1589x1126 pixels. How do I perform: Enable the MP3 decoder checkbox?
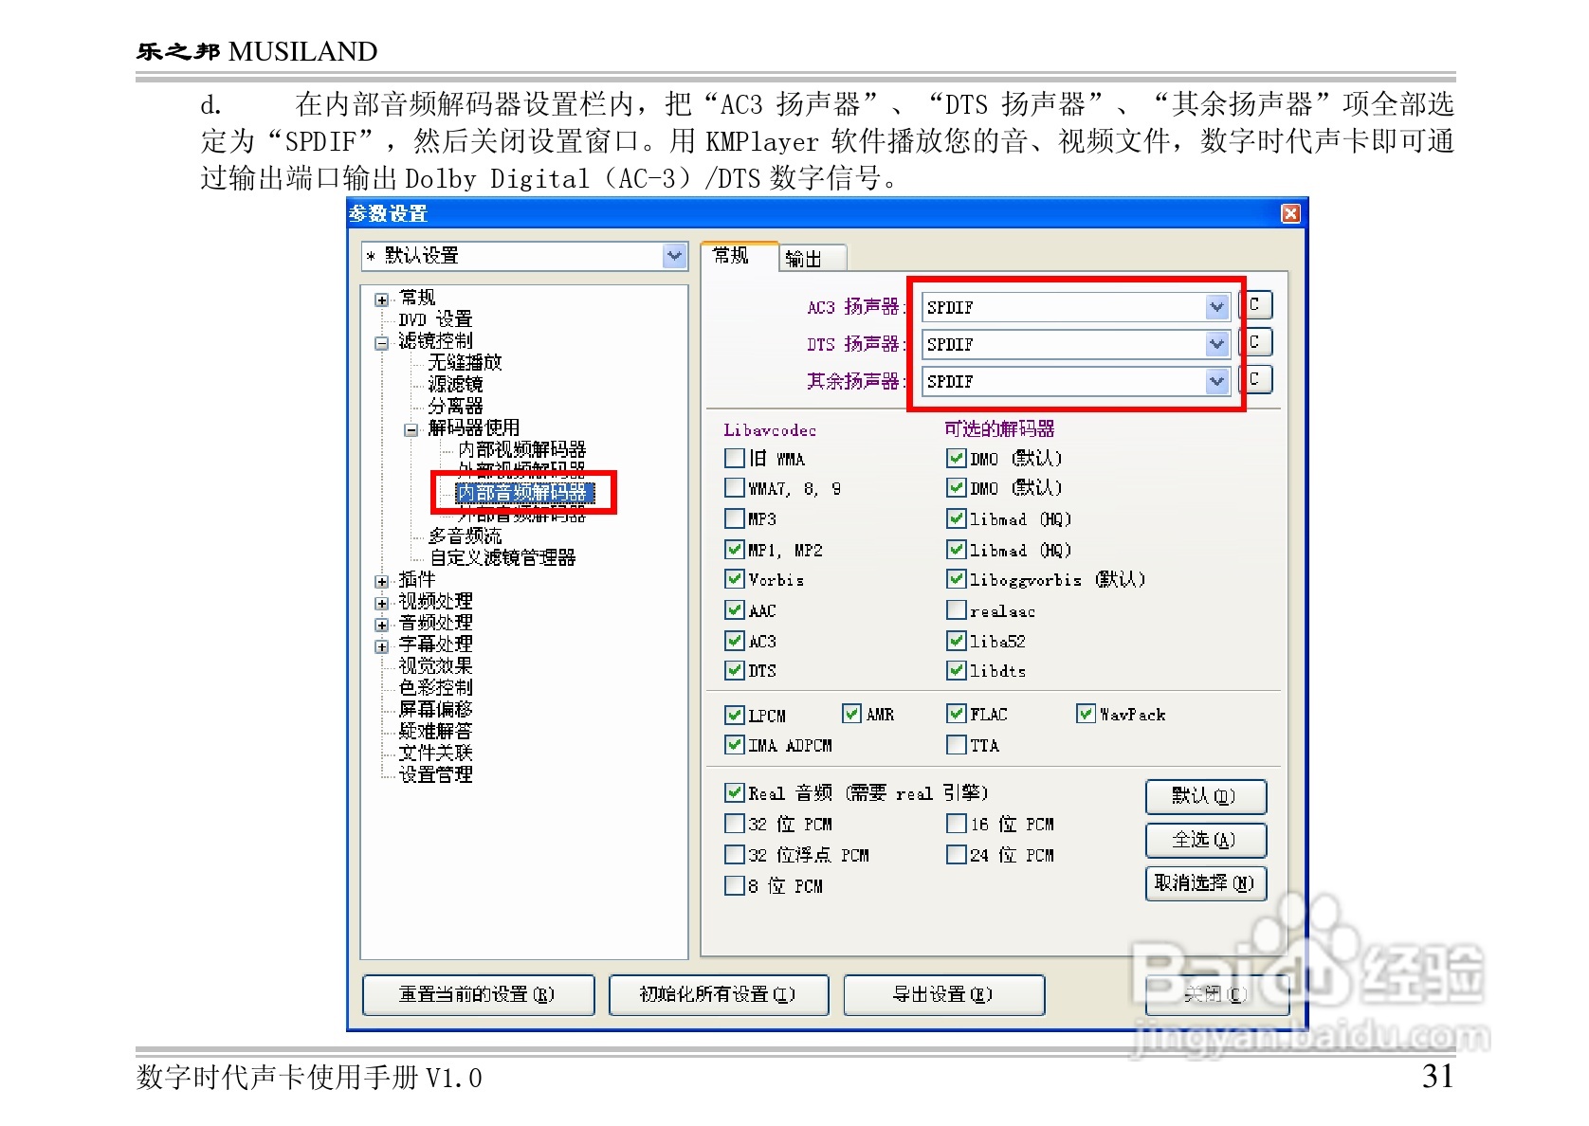coord(735,518)
